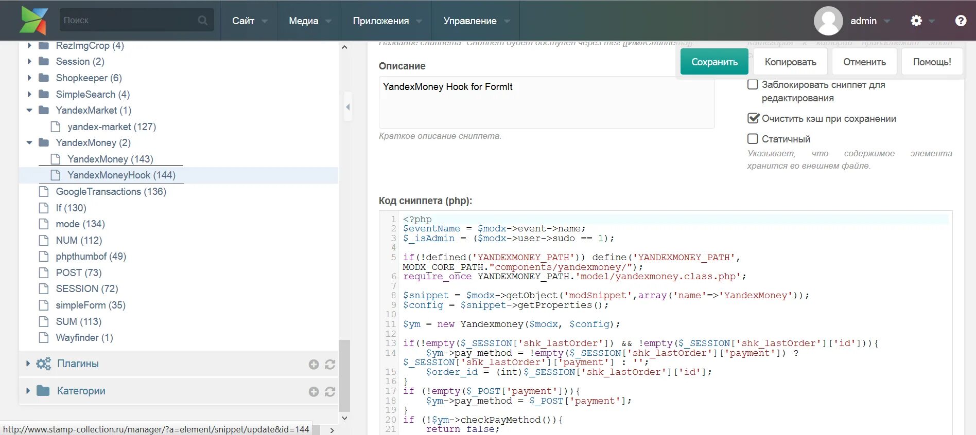
Task: Collapse the YandexMoney folder
Action: coord(29,143)
